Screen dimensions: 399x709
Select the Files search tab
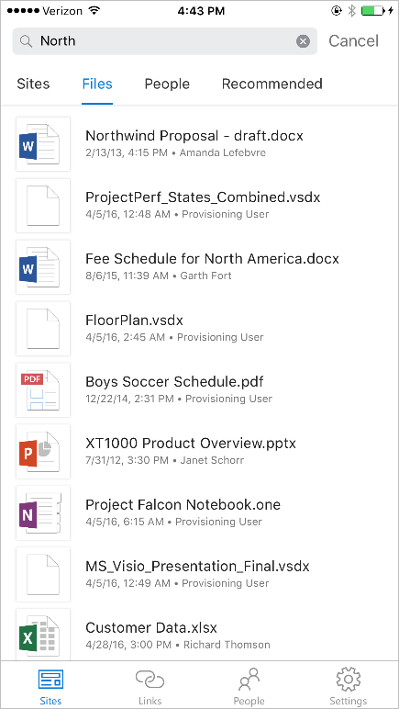click(97, 84)
